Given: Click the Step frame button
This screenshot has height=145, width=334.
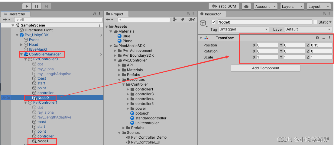Looking at the screenshot, I should [46, 6].
